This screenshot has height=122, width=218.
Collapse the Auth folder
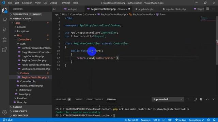[x=30, y=44]
